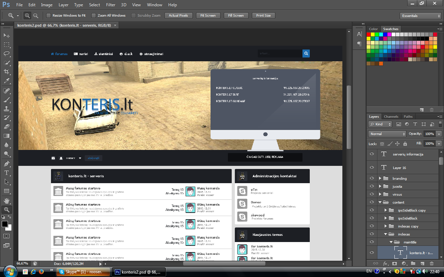This screenshot has width=444, height=277.
Task: Toggle the Scrubby Zoom checkbox
Action: coord(133,16)
